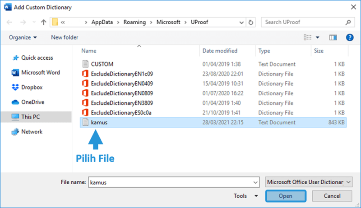Click the 843 KB size cell
361x208 pixels.
tap(336, 123)
